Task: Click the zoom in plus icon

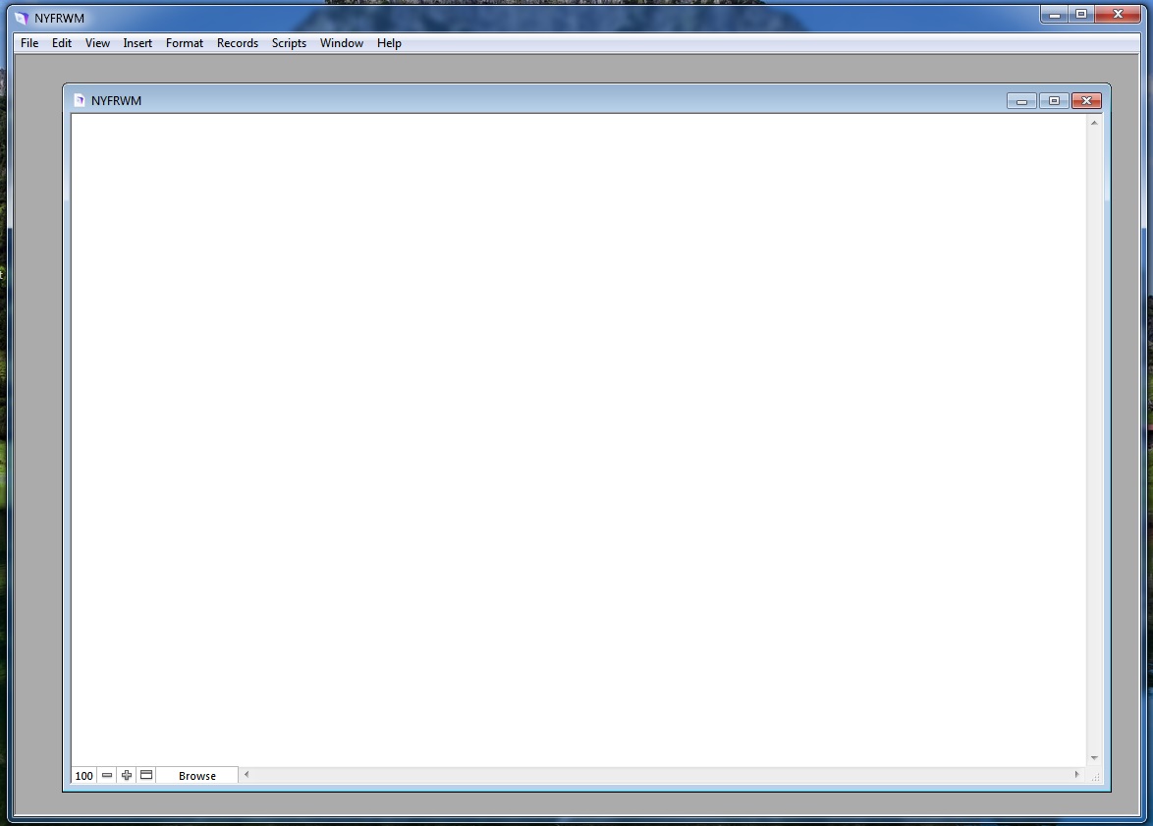Action: click(x=127, y=775)
